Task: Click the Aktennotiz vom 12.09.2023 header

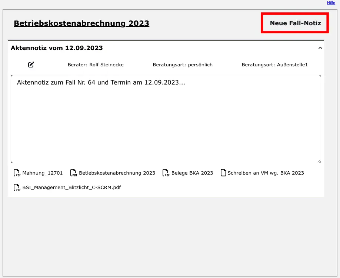Action: pyautogui.click(x=57, y=48)
